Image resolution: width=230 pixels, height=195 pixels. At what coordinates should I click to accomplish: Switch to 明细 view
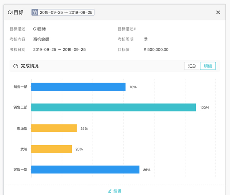pos(208,66)
